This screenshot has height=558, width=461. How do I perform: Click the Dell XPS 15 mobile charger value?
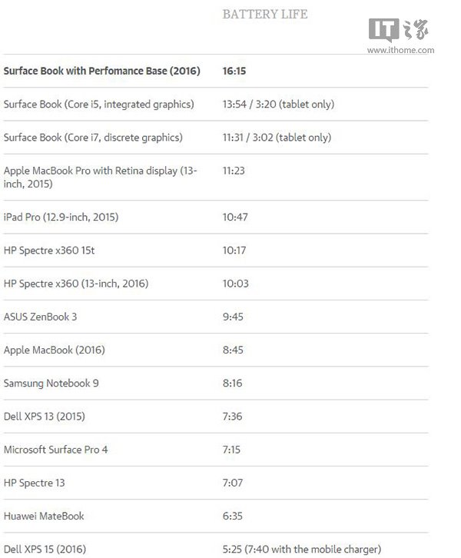coord(302,549)
